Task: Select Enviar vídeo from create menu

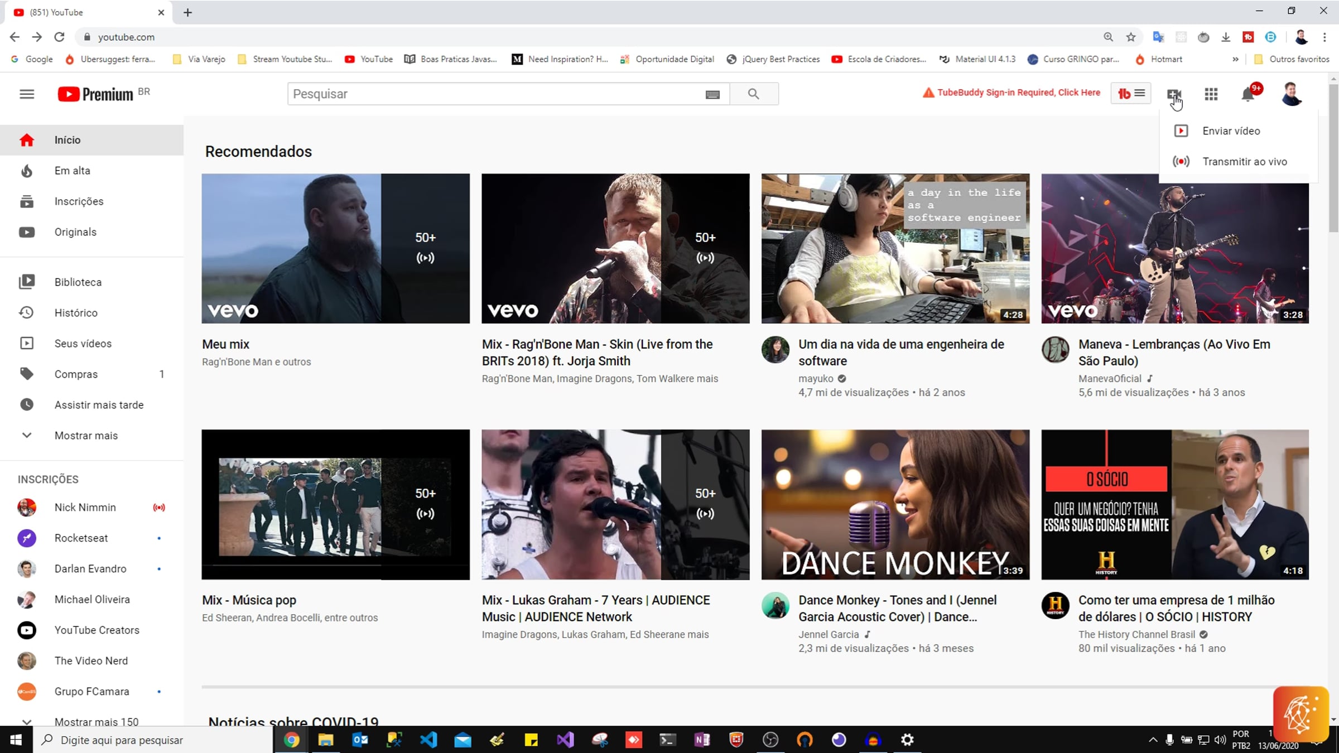Action: point(1231,131)
